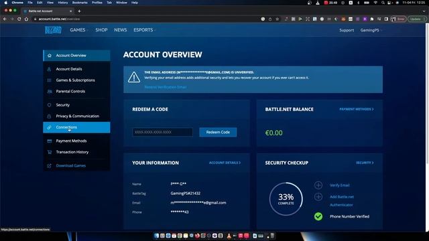Viewport: 429px width, 241px height.
Task: Click the BattleTag value GamingPS#21432
Action: tap(186, 193)
